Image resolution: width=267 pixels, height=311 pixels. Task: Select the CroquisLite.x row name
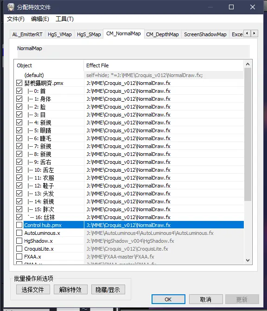[x=39, y=249]
